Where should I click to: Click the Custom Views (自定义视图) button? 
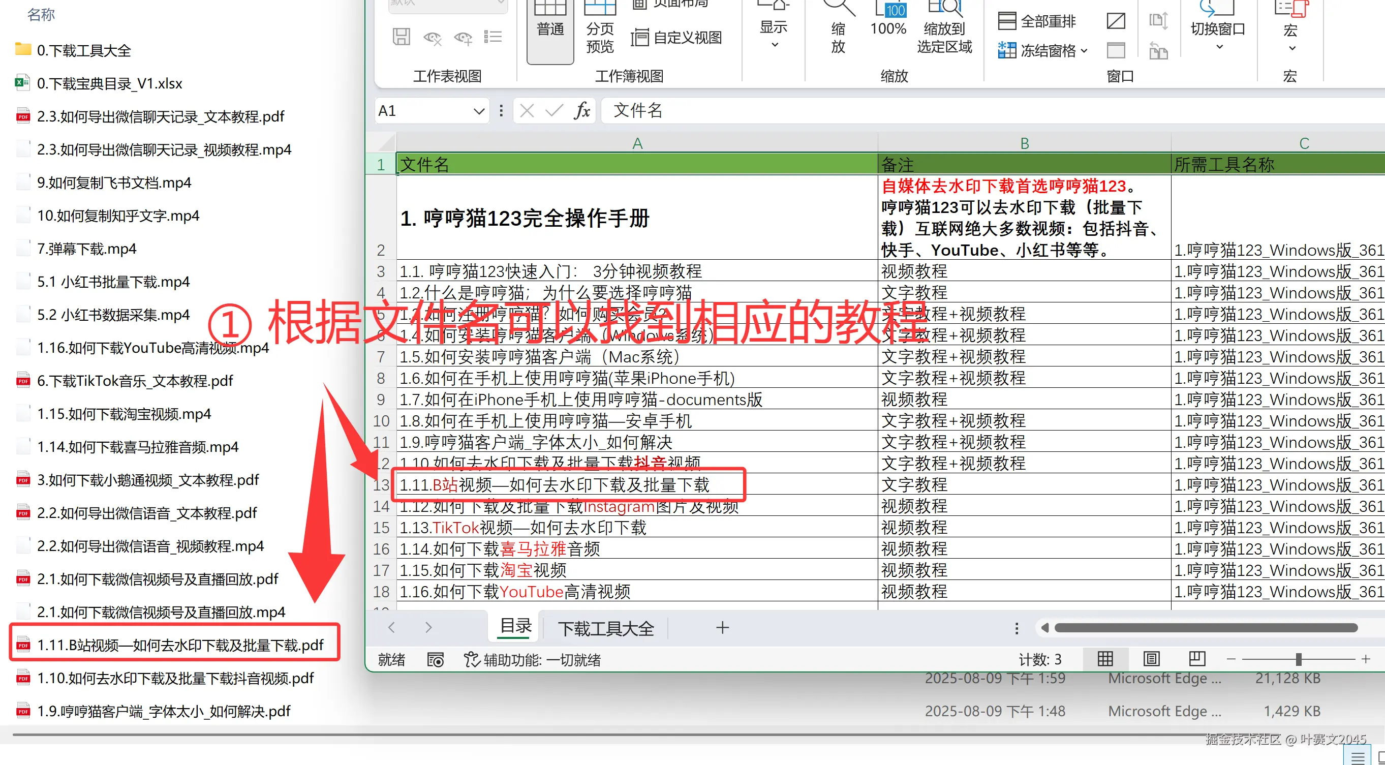(676, 38)
